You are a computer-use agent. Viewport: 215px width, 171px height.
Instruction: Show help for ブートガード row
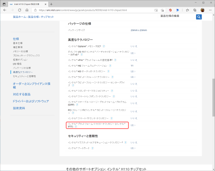tap(93, 148)
